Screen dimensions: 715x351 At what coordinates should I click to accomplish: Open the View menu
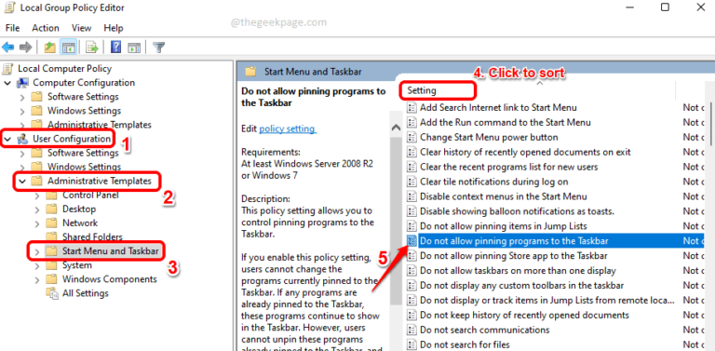click(81, 28)
